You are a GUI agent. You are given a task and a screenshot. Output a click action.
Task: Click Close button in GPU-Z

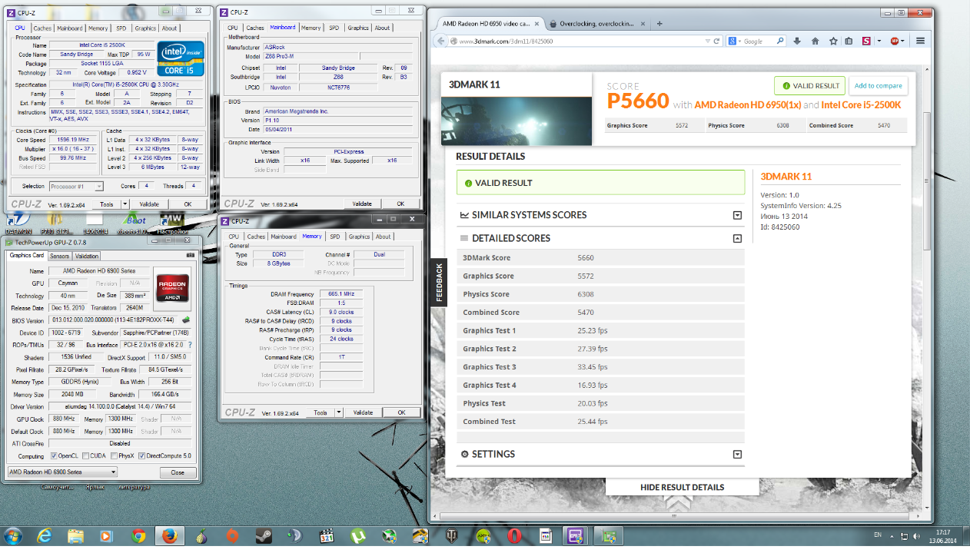(x=177, y=472)
